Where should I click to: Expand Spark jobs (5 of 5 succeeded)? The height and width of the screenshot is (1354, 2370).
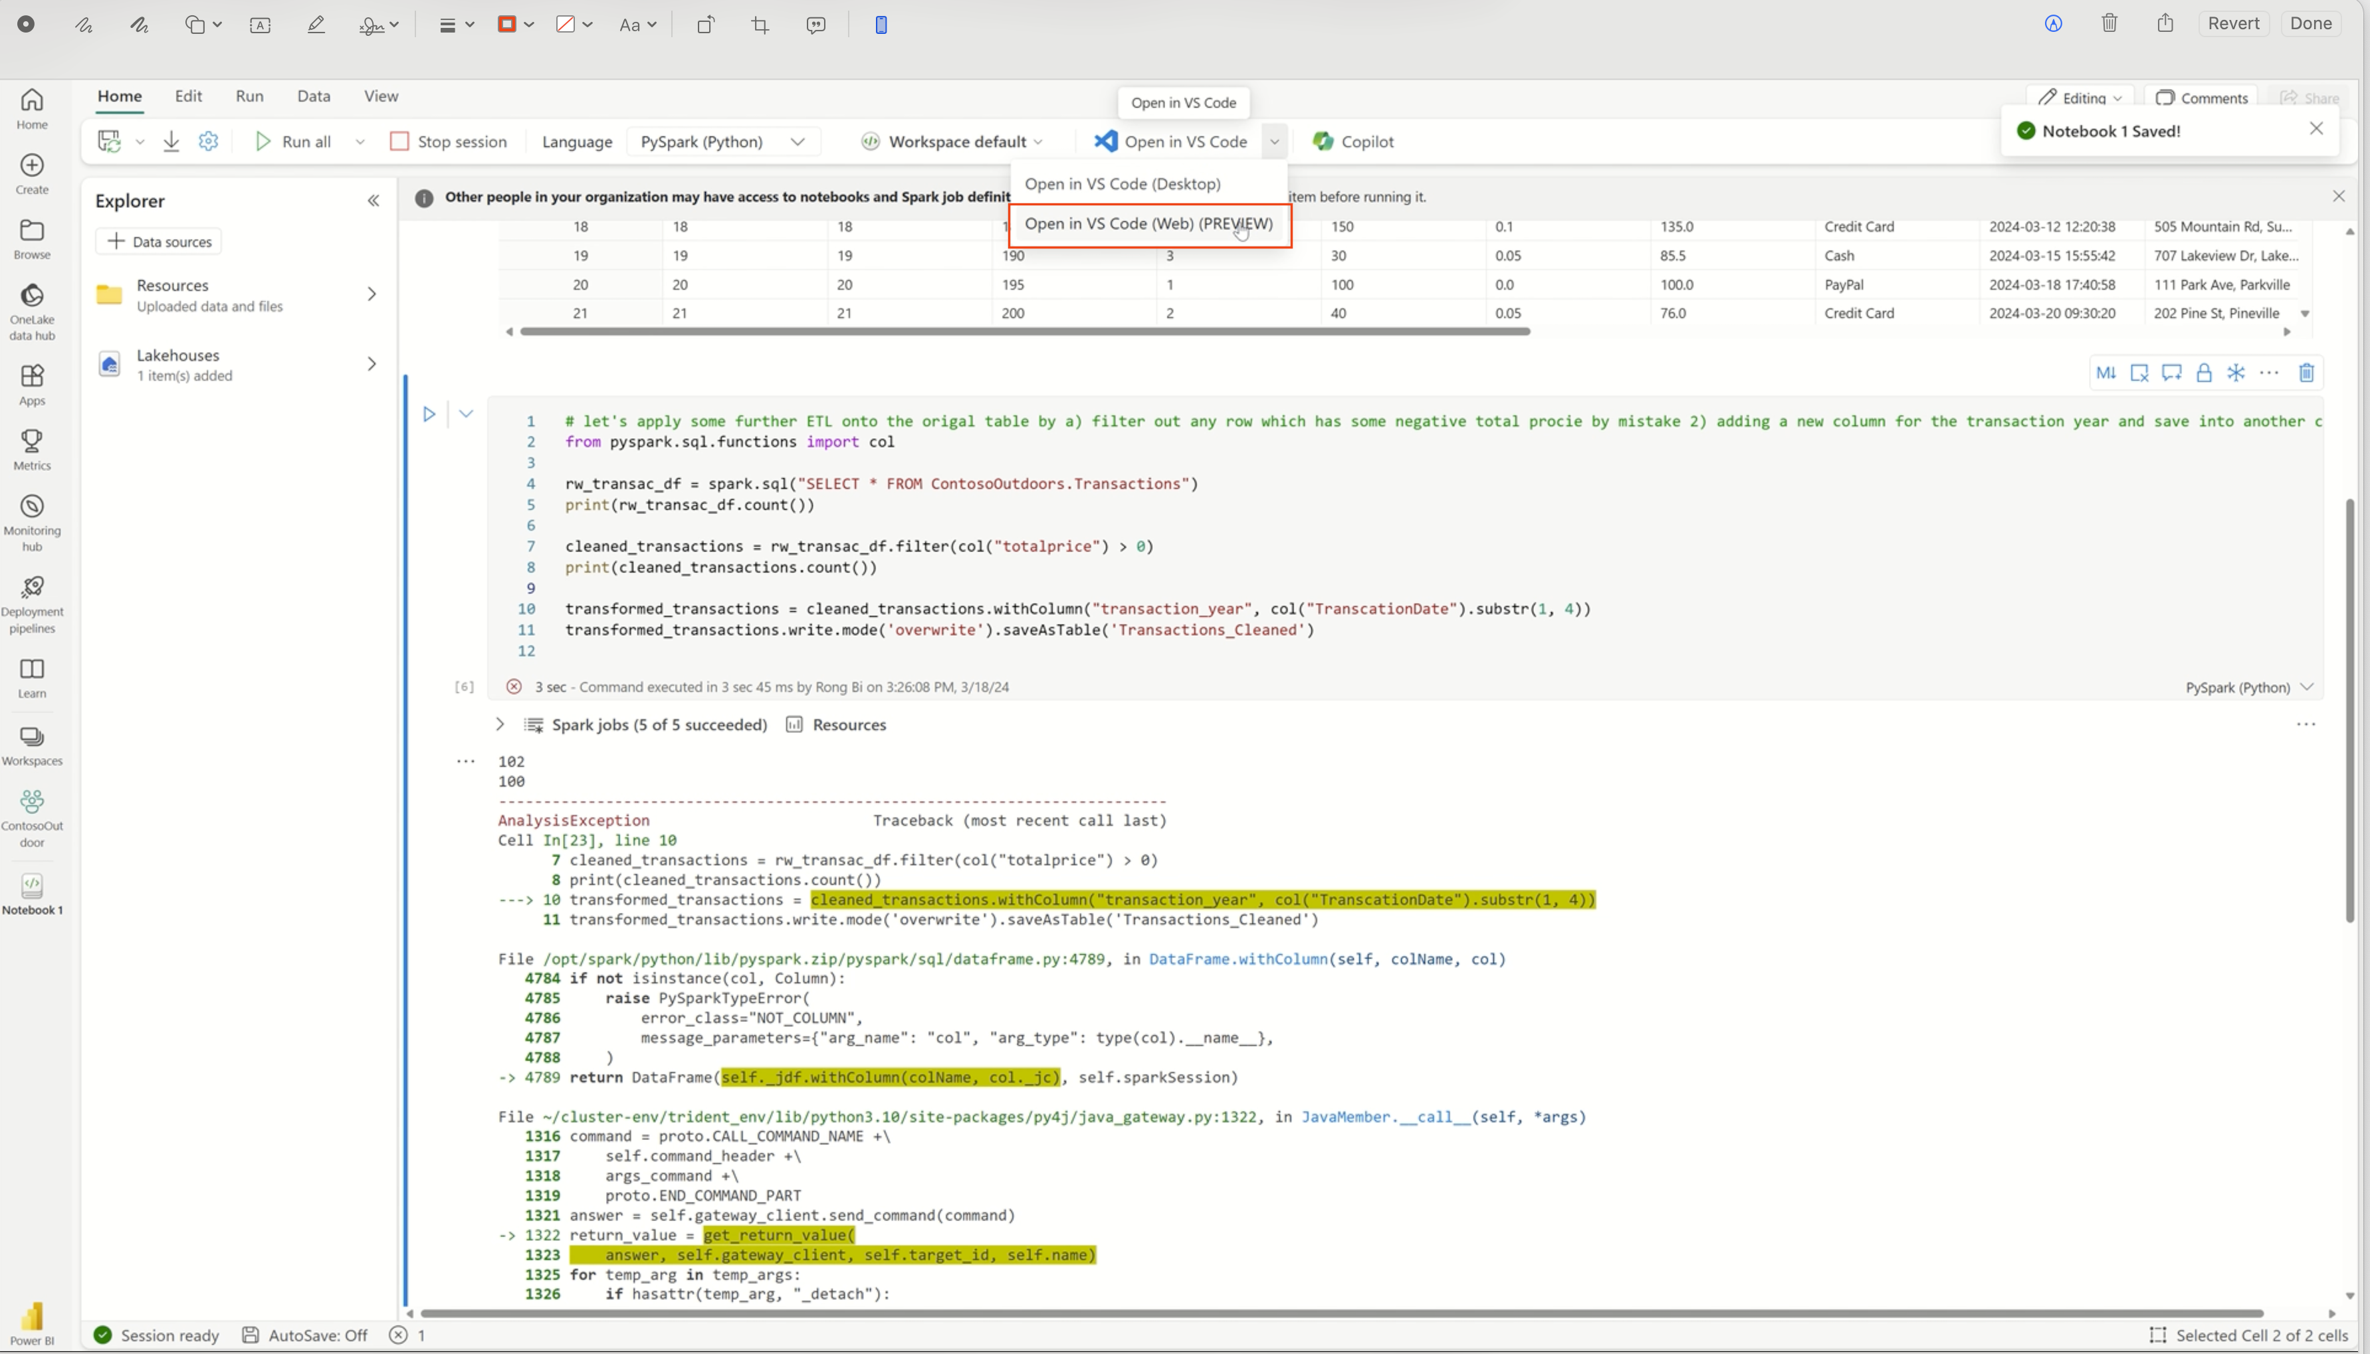click(x=500, y=724)
